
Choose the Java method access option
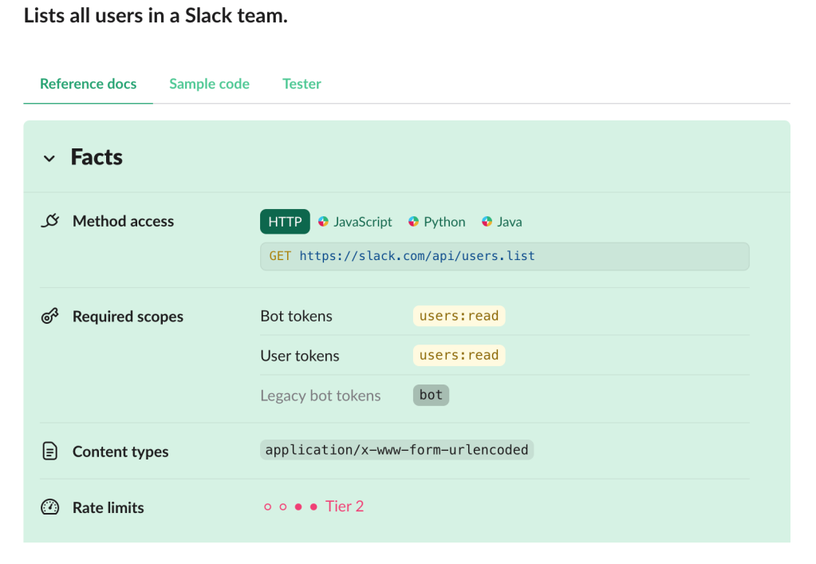(x=509, y=222)
